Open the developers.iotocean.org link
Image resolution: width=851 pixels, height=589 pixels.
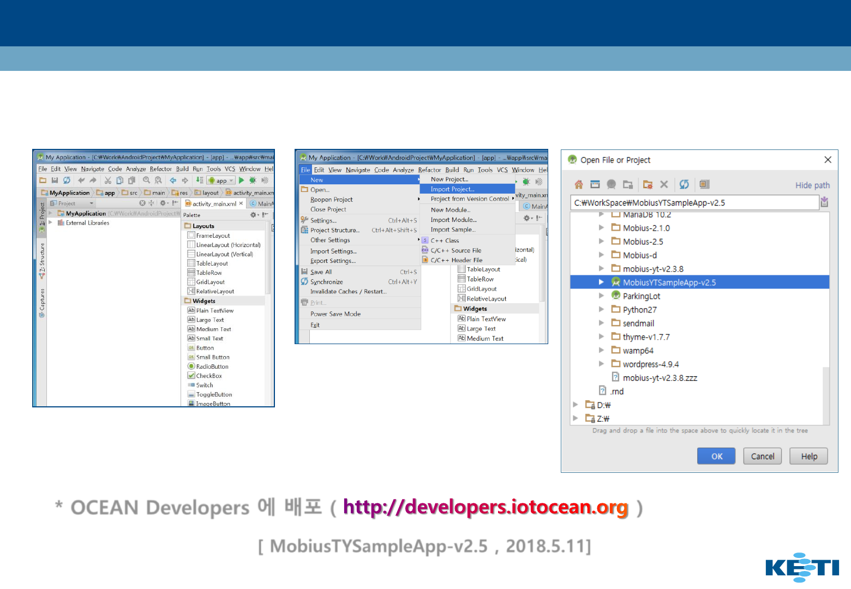point(486,507)
